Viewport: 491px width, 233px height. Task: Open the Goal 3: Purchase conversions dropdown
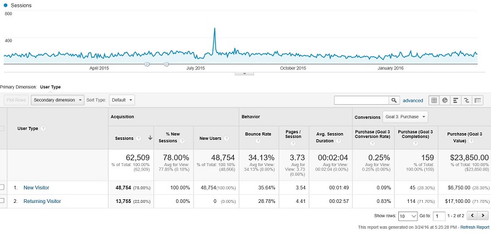(x=405, y=116)
